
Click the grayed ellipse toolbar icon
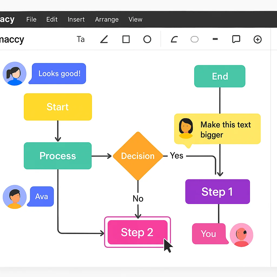coord(194,39)
